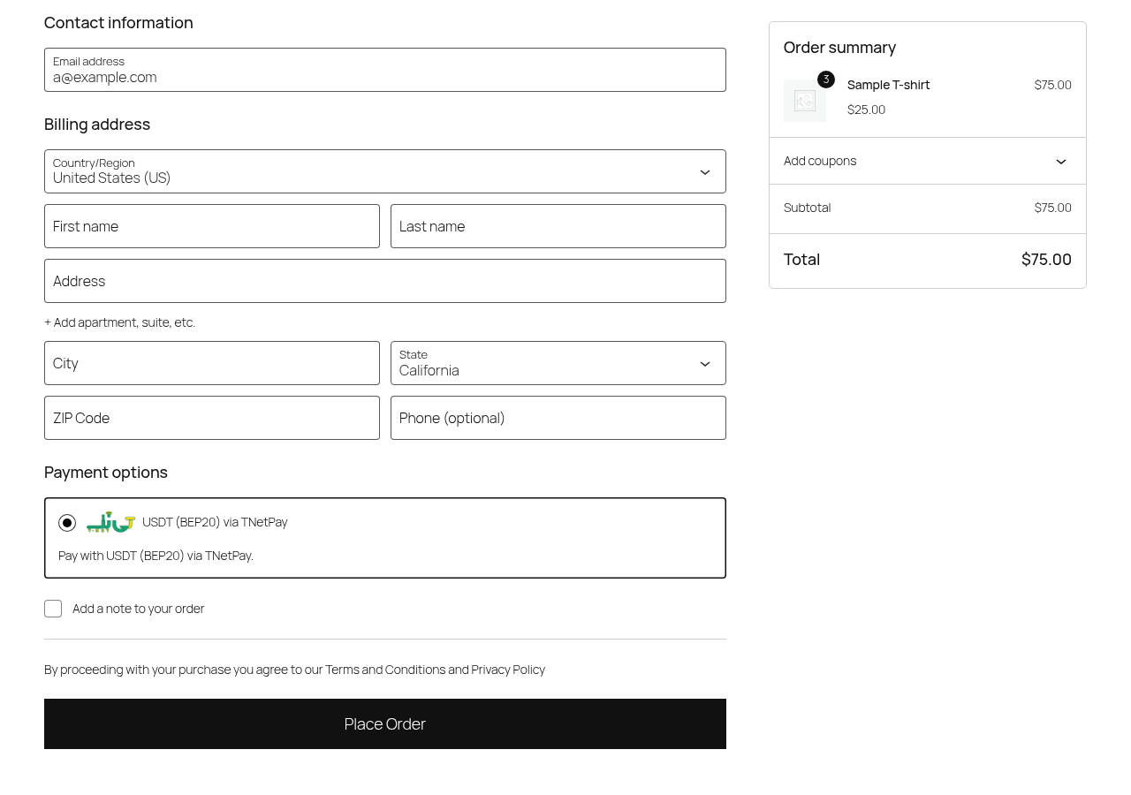This screenshot has height=795, width=1131.
Task: Select USDT (BEP20) via TNetPay radio button
Action: pyautogui.click(x=67, y=523)
